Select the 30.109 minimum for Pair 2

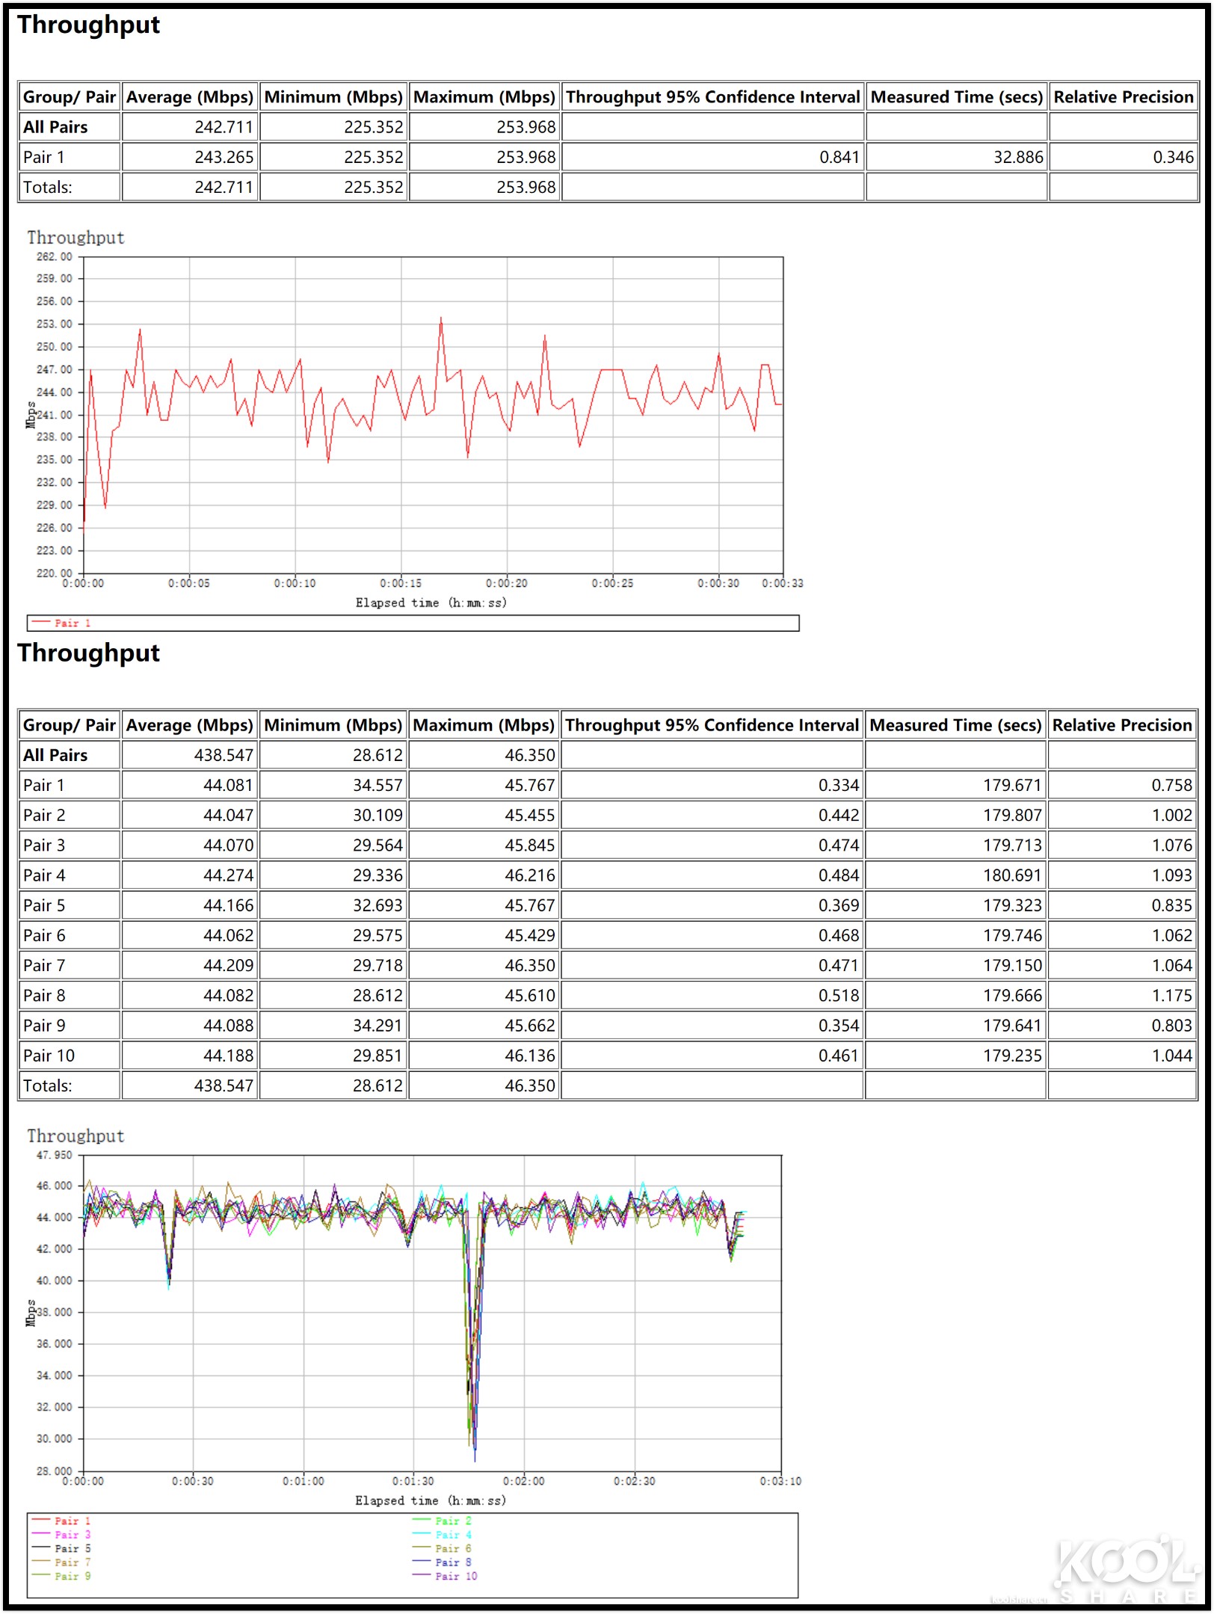[x=378, y=816]
